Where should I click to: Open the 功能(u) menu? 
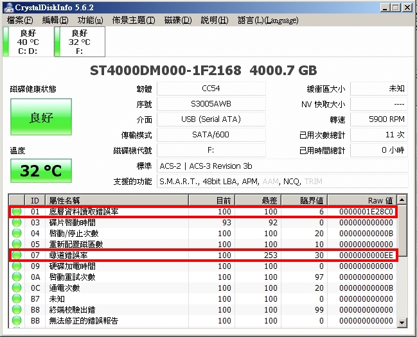90,20
